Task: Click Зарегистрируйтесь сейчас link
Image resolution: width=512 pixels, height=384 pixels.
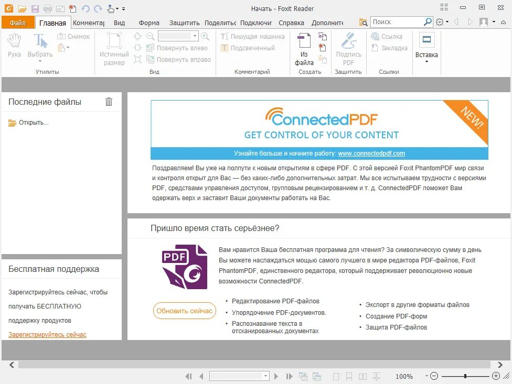Action: 47,334
